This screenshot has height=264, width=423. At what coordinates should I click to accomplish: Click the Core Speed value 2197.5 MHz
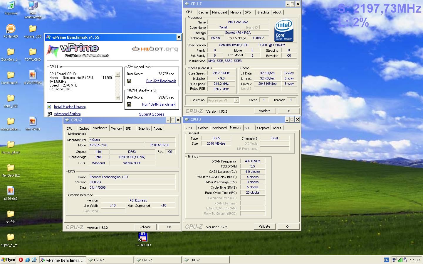(221, 73)
